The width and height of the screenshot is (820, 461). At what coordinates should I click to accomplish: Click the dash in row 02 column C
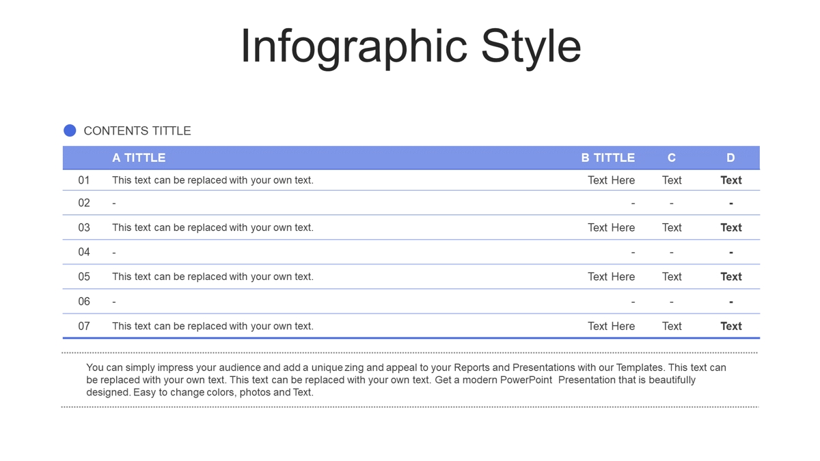point(672,204)
